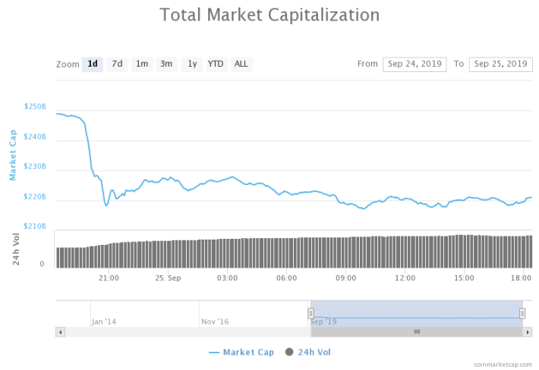Edit the From date field

tap(414, 64)
